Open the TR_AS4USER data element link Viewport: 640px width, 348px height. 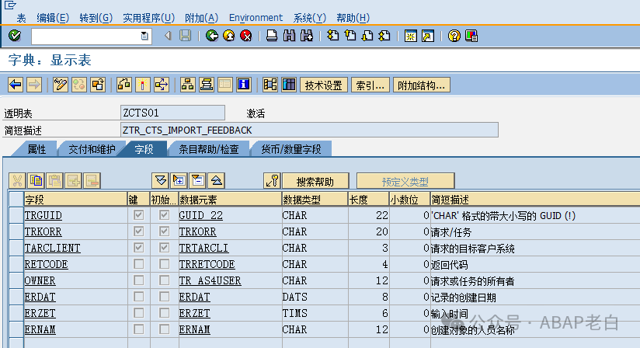tap(210, 280)
